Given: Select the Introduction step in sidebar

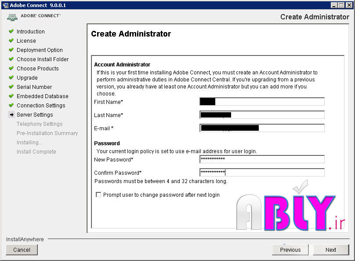Looking at the screenshot, I should click(31, 32).
